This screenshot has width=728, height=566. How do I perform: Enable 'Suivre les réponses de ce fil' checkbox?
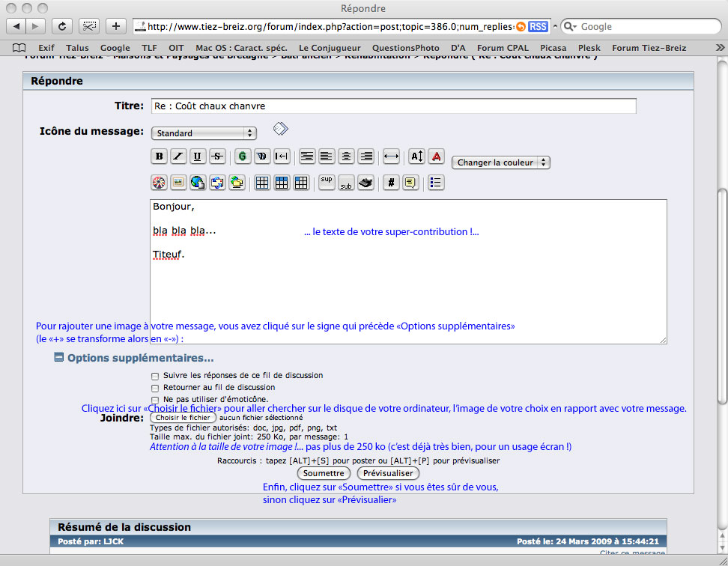[155, 376]
